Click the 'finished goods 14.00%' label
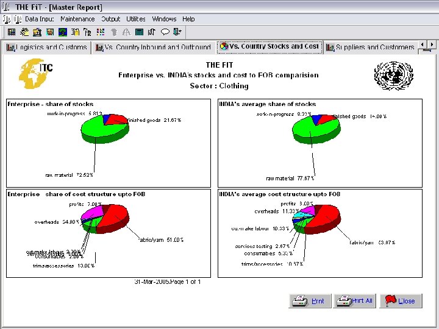Image resolution: width=439 pixels, height=329 pixels. pyautogui.click(x=360, y=116)
